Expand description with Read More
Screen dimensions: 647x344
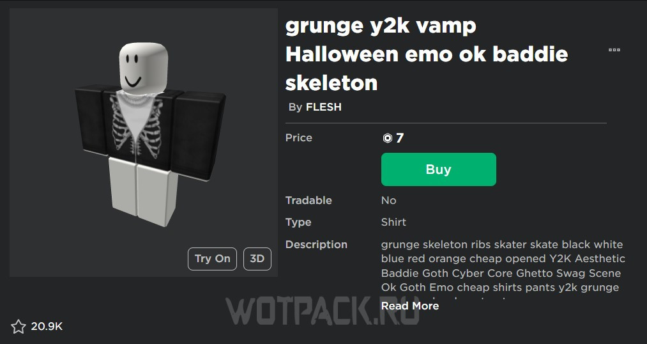pos(410,306)
